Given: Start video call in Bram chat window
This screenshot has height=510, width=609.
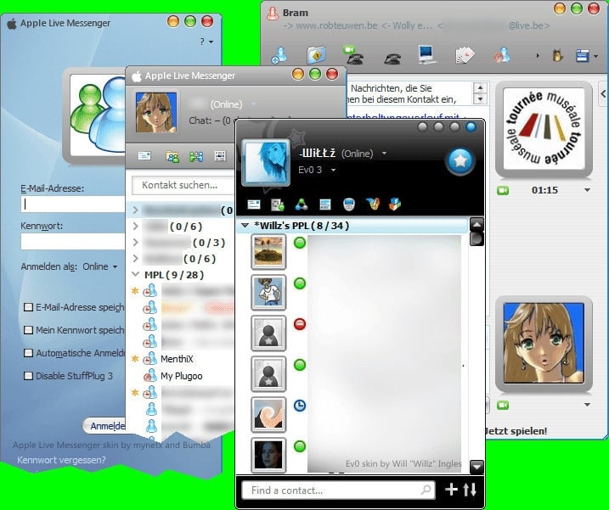Looking at the screenshot, I should click(353, 54).
